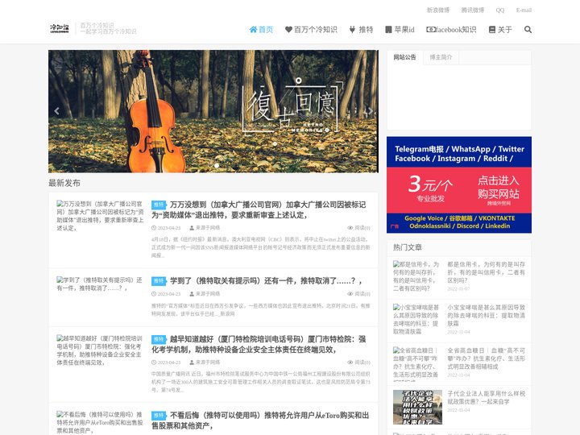Click author 来源于网络 on 厦门特检院 article
This screenshot has height=435, width=580.
tap(205, 362)
